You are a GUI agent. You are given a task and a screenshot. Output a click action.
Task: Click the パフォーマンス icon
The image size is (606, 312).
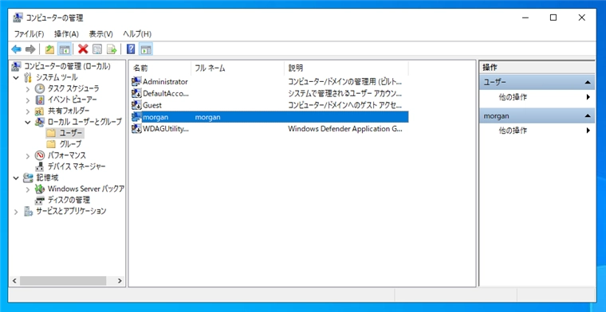point(40,155)
